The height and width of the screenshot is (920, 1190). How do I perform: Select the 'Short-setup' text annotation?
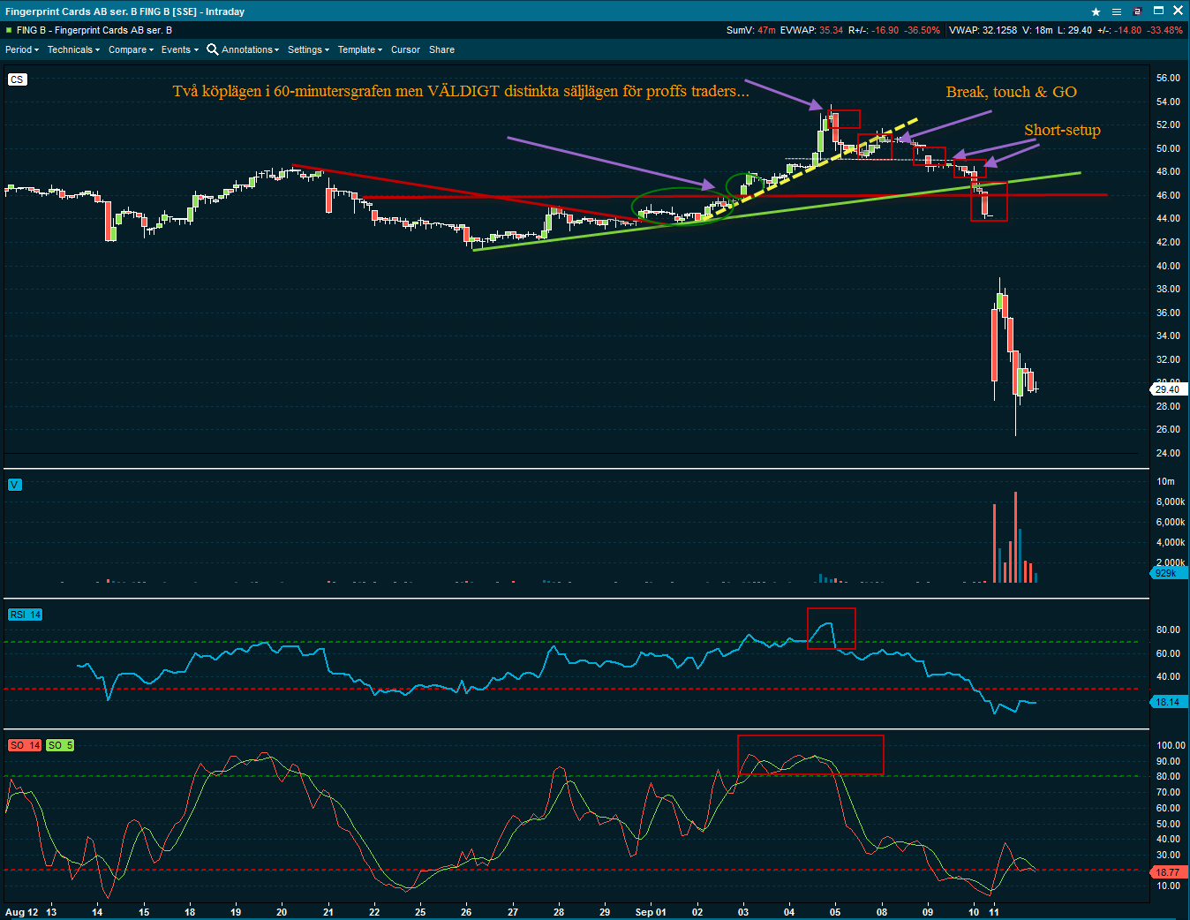[x=1062, y=130]
